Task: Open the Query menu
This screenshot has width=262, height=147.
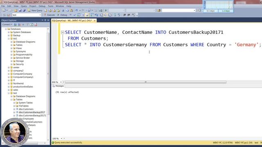Action: (24, 6)
